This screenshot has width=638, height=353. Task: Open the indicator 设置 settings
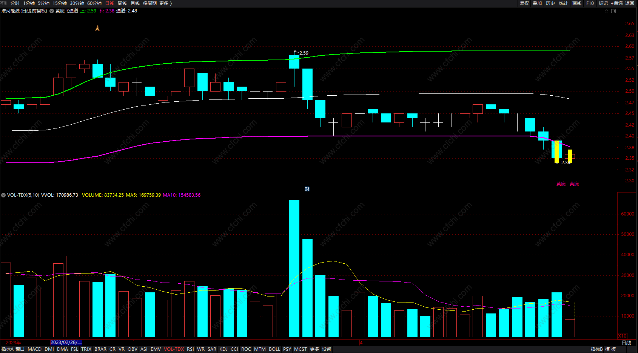[x=327, y=349]
